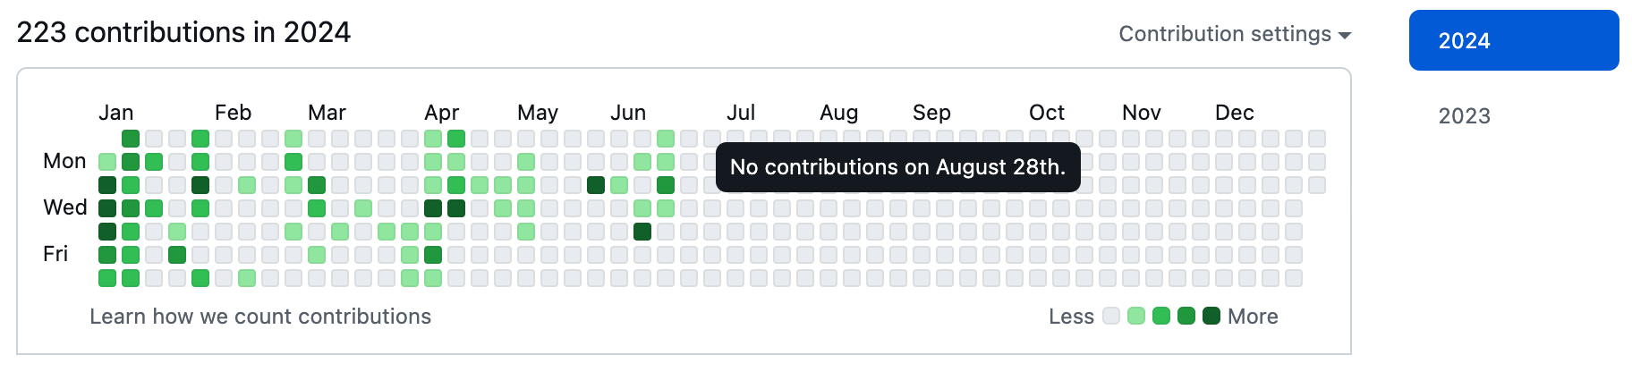Click the dark green June 13th cell

[642, 232]
